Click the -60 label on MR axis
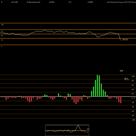Viewport: 136px width, 136px height. 133,111
